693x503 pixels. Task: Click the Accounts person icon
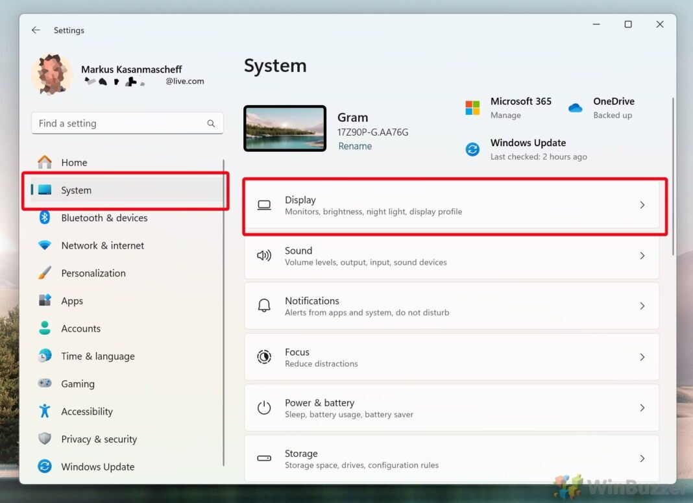pos(45,328)
